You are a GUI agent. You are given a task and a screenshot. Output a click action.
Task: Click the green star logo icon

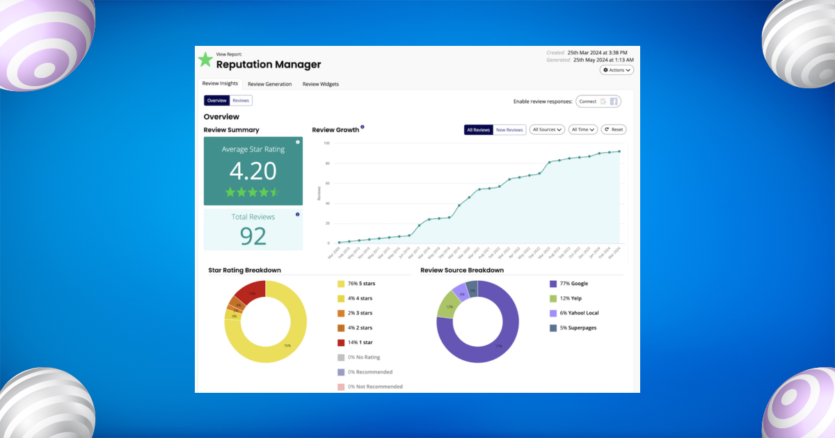coord(205,60)
